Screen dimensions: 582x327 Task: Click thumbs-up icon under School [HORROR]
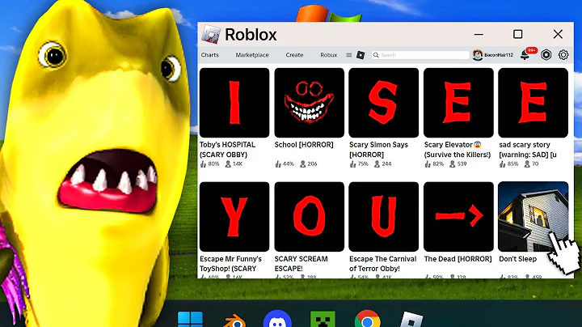[x=278, y=163]
